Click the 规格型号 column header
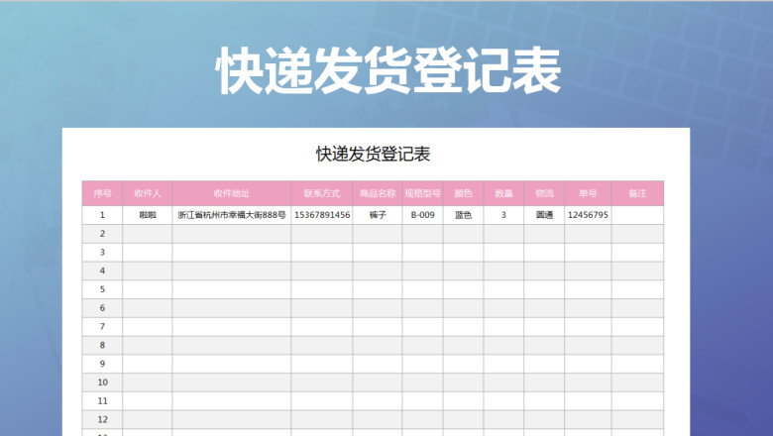The height and width of the screenshot is (436, 773). [x=422, y=193]
